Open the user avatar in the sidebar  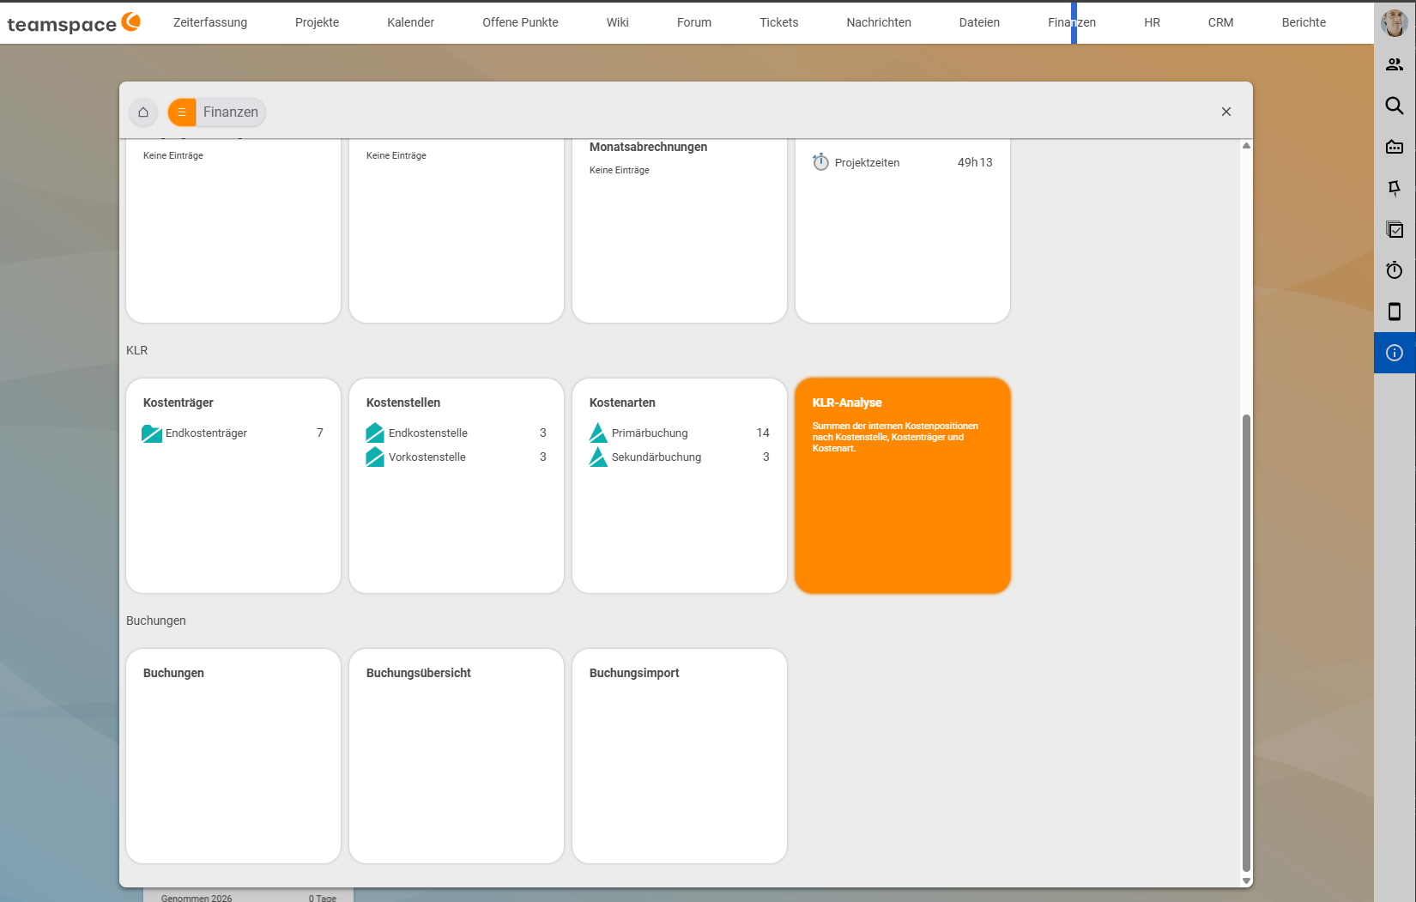[1395, 23]
